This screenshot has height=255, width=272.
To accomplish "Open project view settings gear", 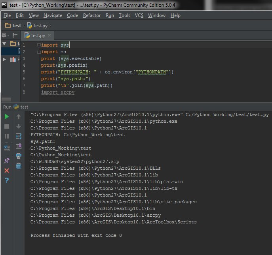I will [x=5, y=35].
